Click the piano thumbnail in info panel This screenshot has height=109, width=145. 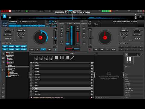[129, 60]
